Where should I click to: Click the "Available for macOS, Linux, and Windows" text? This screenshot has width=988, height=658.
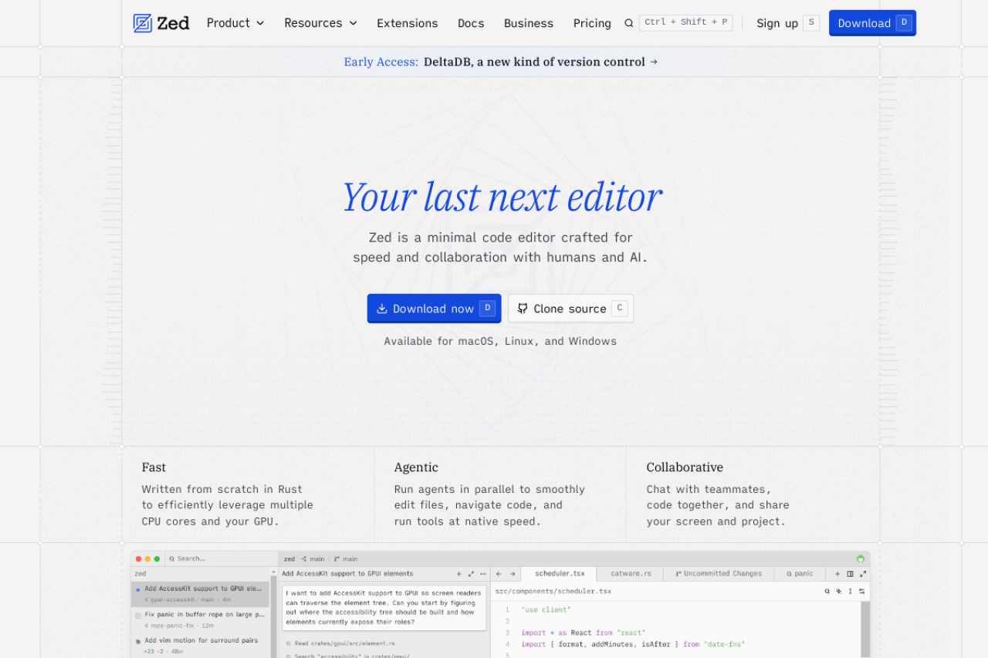pyautogui.click(x=500, y=341)
